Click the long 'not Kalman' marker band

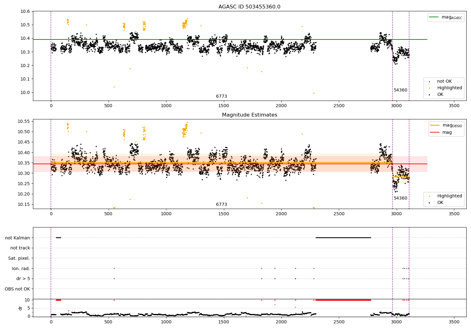point(343,238)
